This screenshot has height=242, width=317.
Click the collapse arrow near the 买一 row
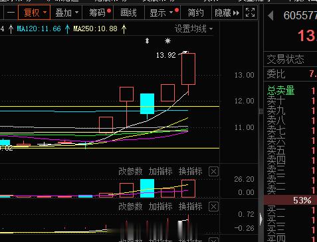261,219
